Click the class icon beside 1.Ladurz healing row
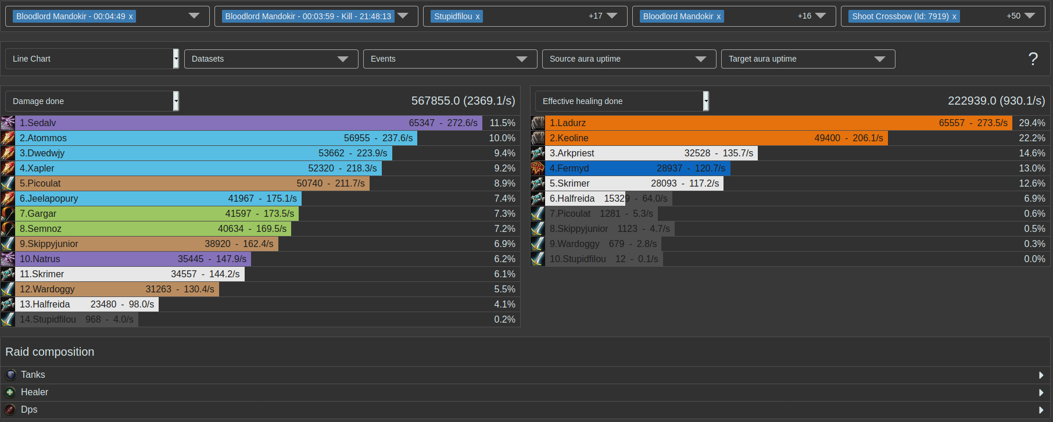 pos(538,123)
